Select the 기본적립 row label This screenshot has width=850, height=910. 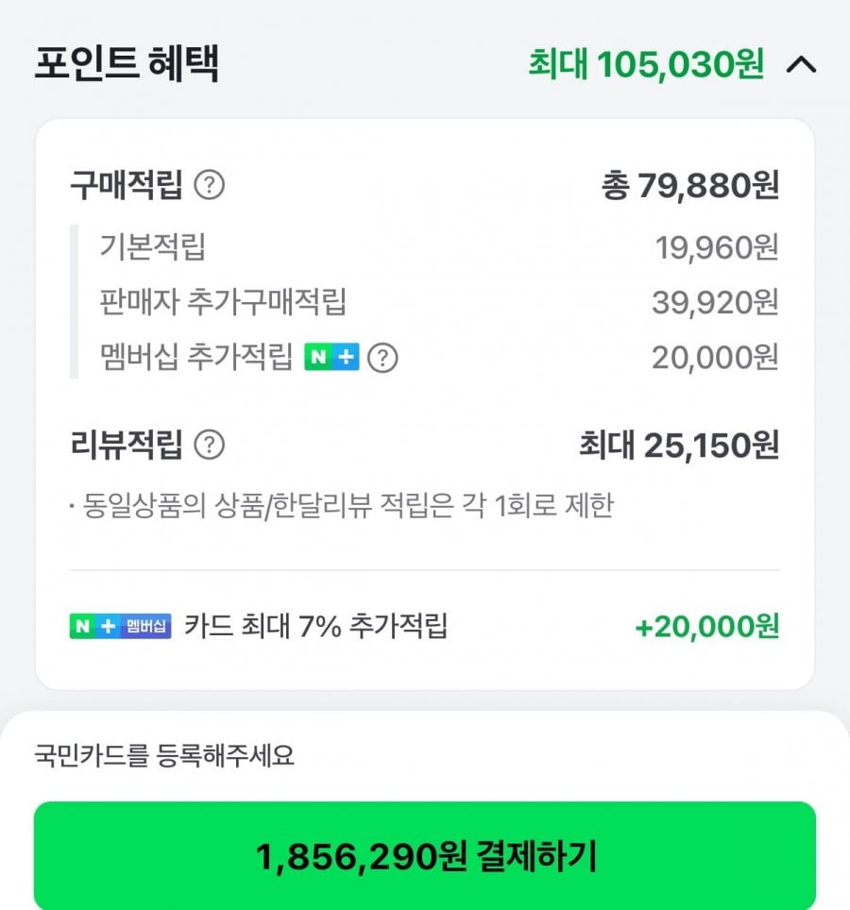click(152, 247)
